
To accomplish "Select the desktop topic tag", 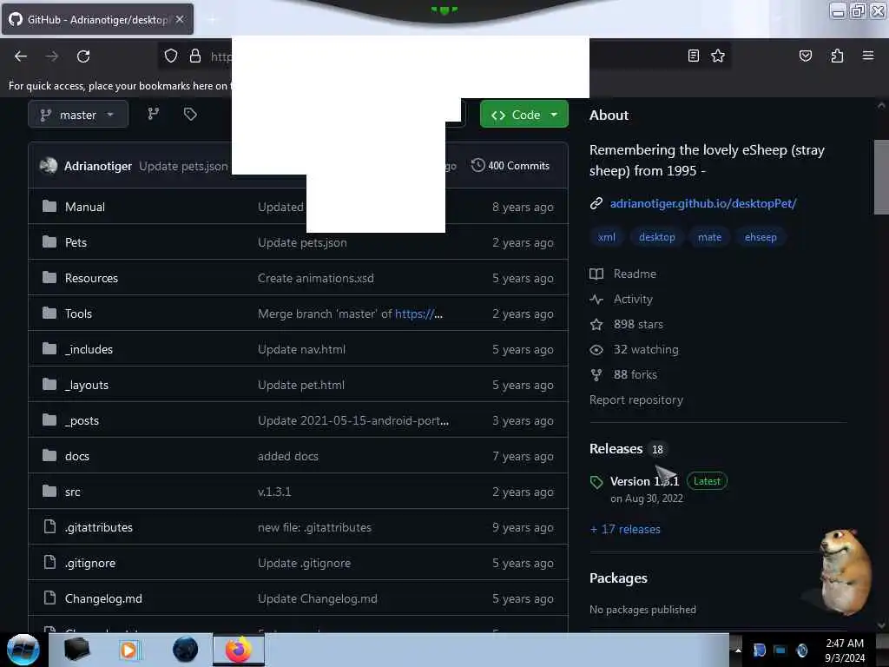I will (x=656, y=237).
